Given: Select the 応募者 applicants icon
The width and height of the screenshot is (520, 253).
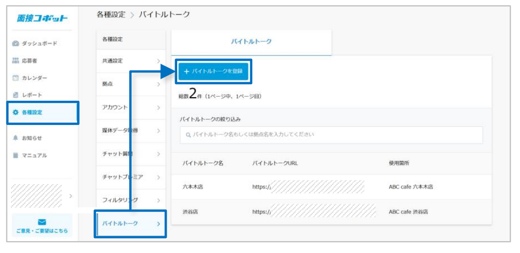Looking at the screenshot, I should 15,61.
